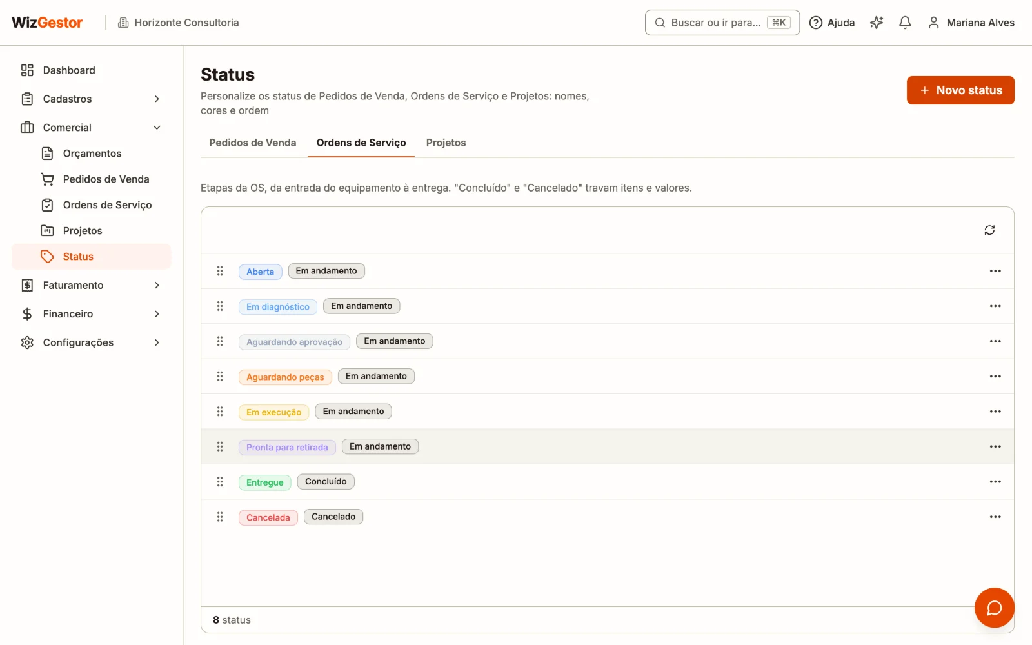Click the refresh icon above the status list
The height and width of the screenshot is (645, 1032).
pyautogui.click(x=989, y=230)
